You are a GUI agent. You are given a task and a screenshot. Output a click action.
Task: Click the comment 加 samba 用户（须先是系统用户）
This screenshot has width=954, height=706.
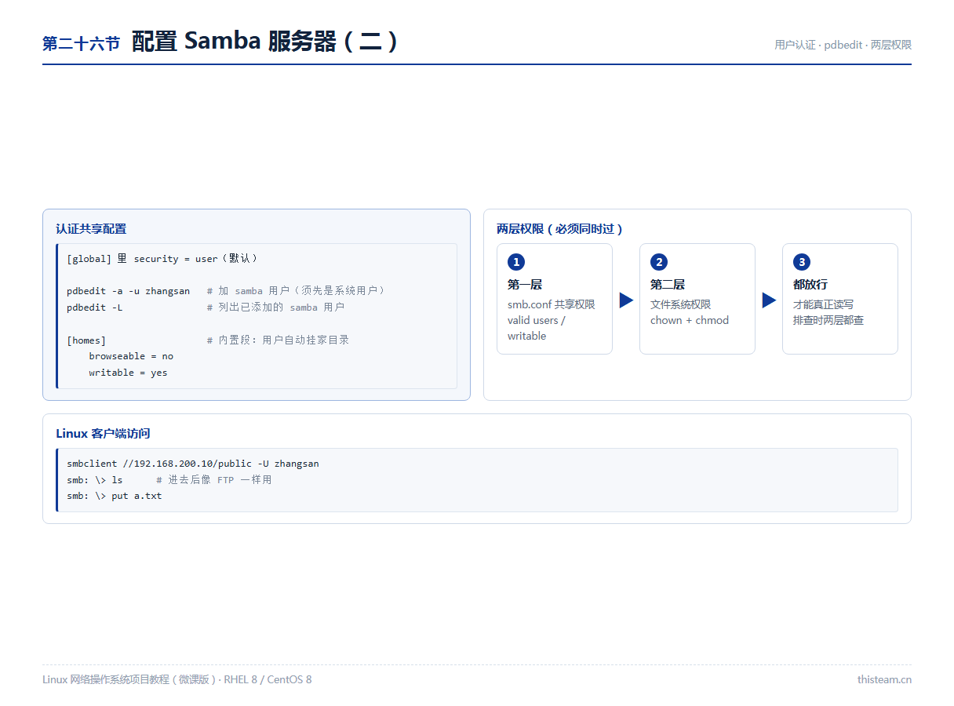click(296, 291)
